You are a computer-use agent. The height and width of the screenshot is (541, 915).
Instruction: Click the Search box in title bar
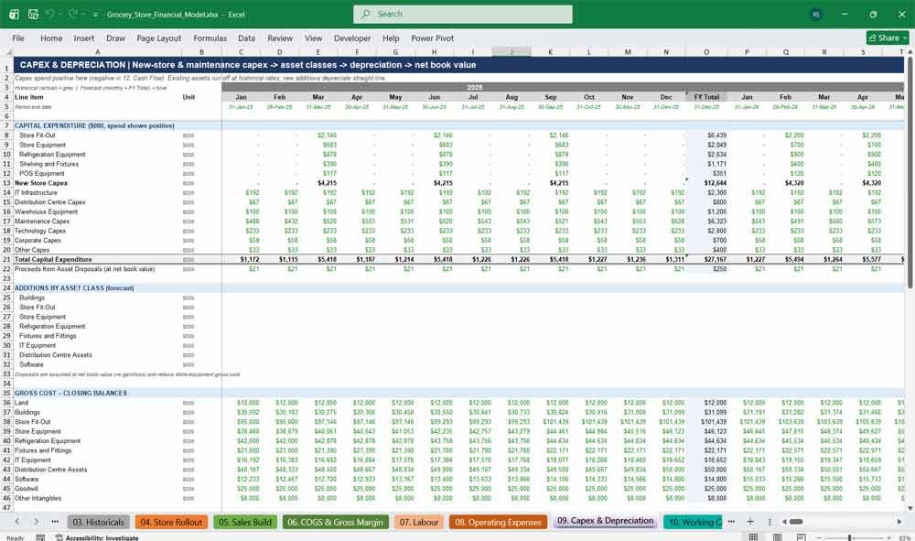coord(463,14)
